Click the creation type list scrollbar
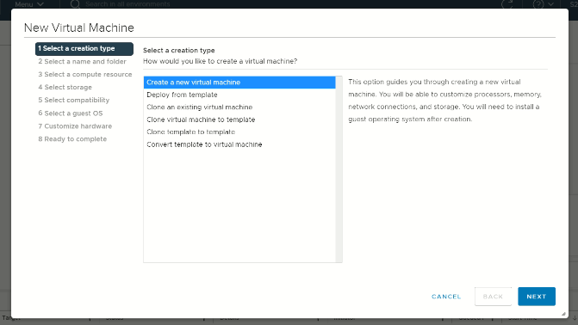The image size is (578, 325). pos(339,169)
